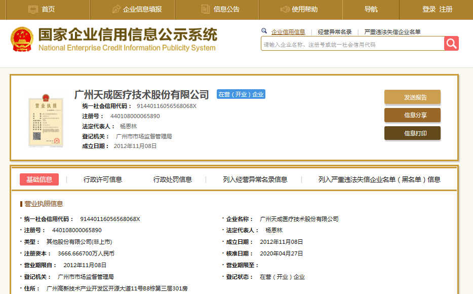473x294 pixels.
Task: Click the document icon beside 信息公告
Action: pyautogui.click(x=206, y=9)
